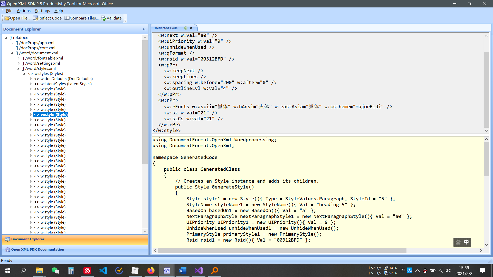Viewport: 493px width, 277px height.
Task: Open Calculator from the taskbar
Action: tap(71, 271)
